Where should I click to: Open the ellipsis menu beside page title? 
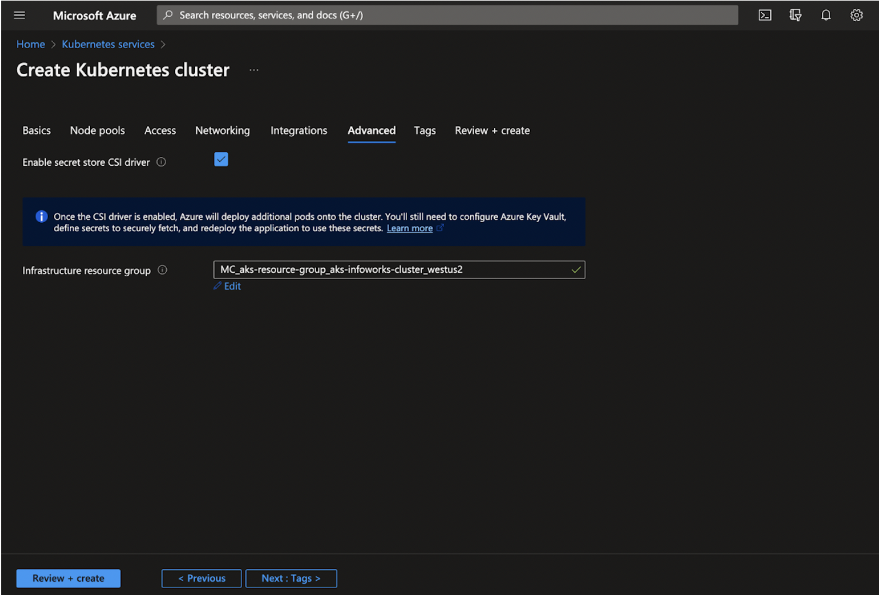[254, 70]
